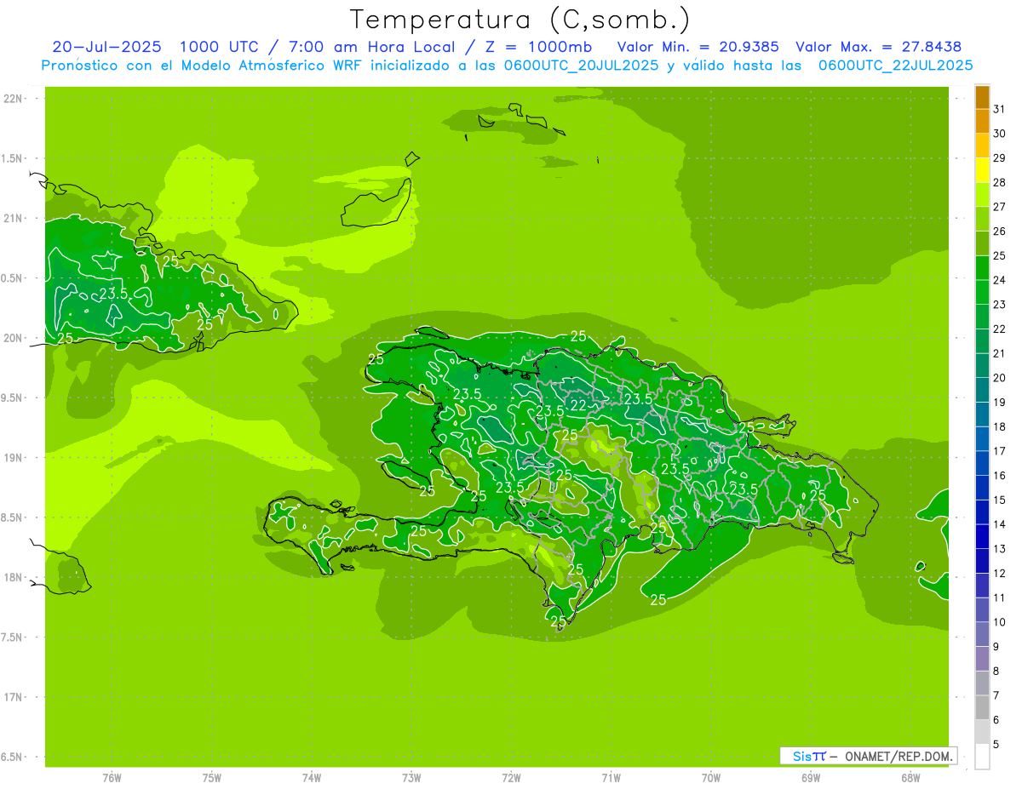This screenshot has width=1022, height=789.
Task: Pick the olive-green swatch between 25 and 26
Action: [982, 243]
